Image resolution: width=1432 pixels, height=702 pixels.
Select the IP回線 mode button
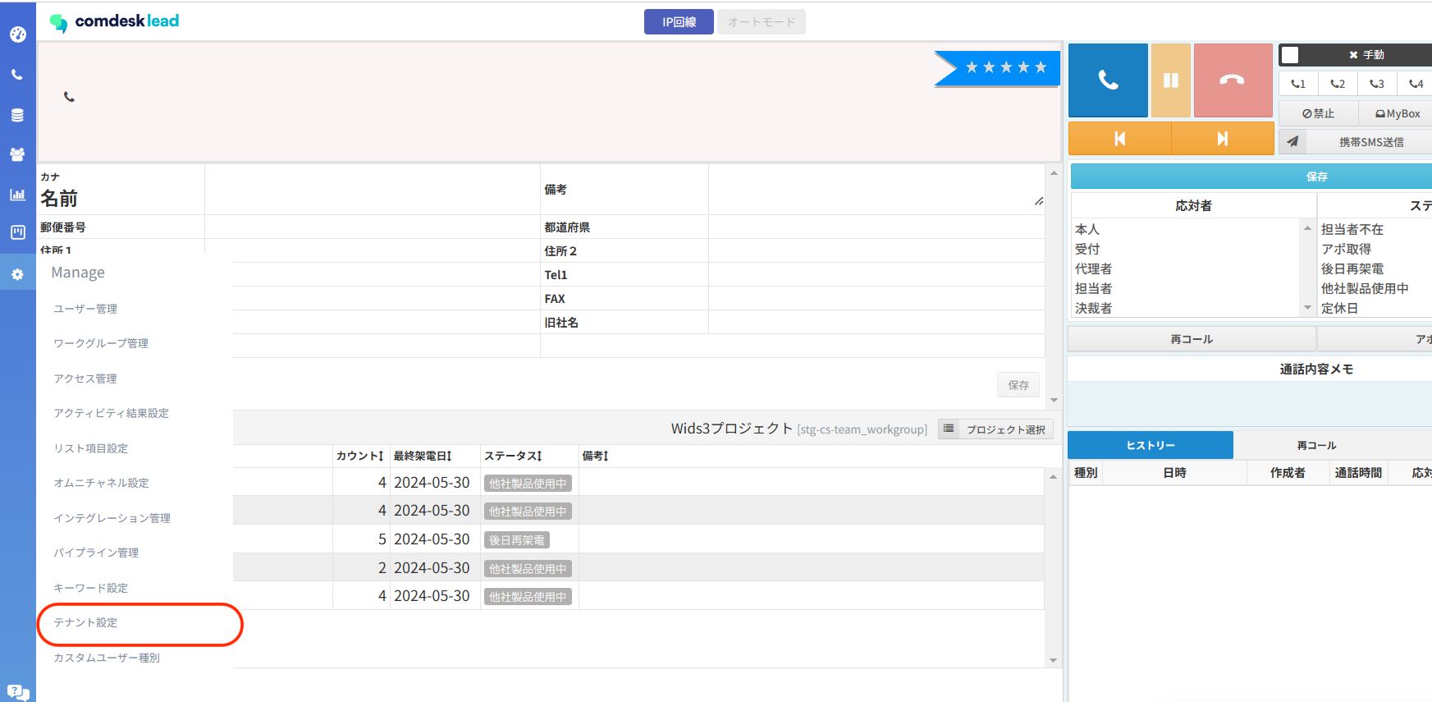[679, 22]
